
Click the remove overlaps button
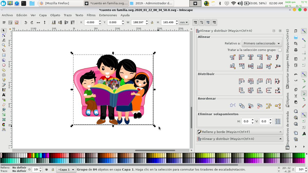click(278, 121)
